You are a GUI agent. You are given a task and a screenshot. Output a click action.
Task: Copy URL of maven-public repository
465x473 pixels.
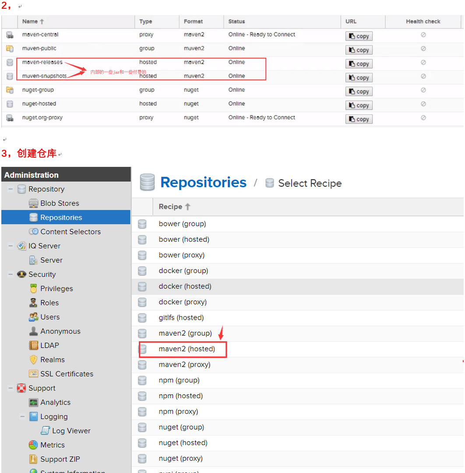[x=359, y=50]
